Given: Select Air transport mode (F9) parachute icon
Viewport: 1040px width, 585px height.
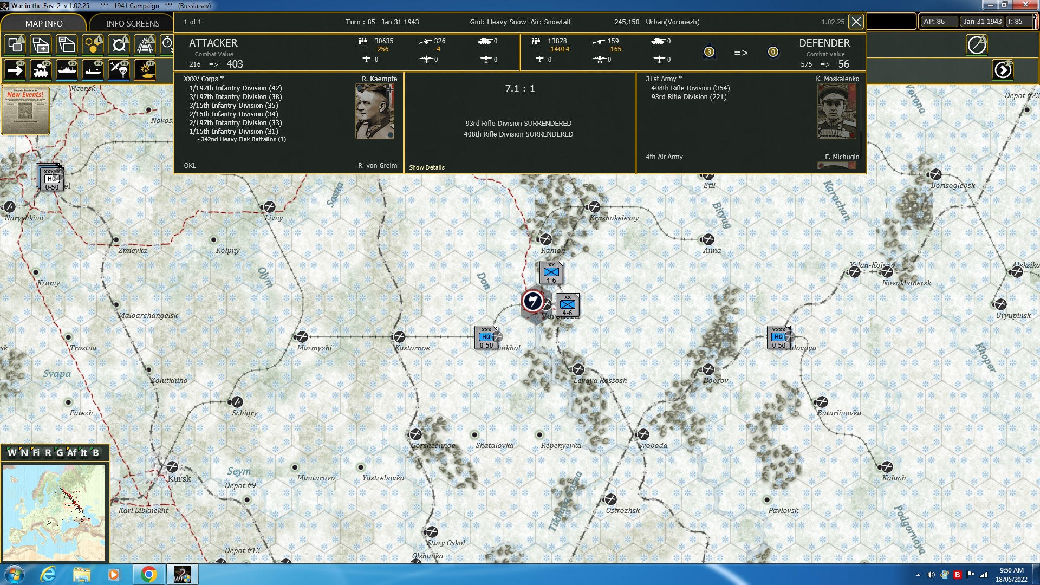Looking at the screenshot, I should 119,70.
